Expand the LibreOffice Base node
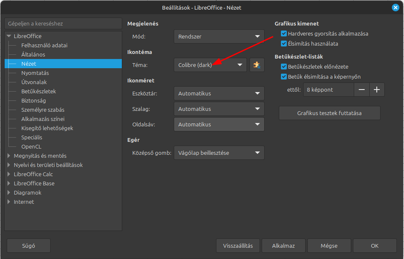Image resolution: width=404 pixels, height=259 pixels. coord(9,183)
